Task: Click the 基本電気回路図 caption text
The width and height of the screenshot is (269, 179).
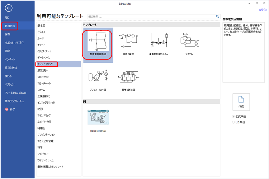Action: pyautogui.click(x=98, y=54)
